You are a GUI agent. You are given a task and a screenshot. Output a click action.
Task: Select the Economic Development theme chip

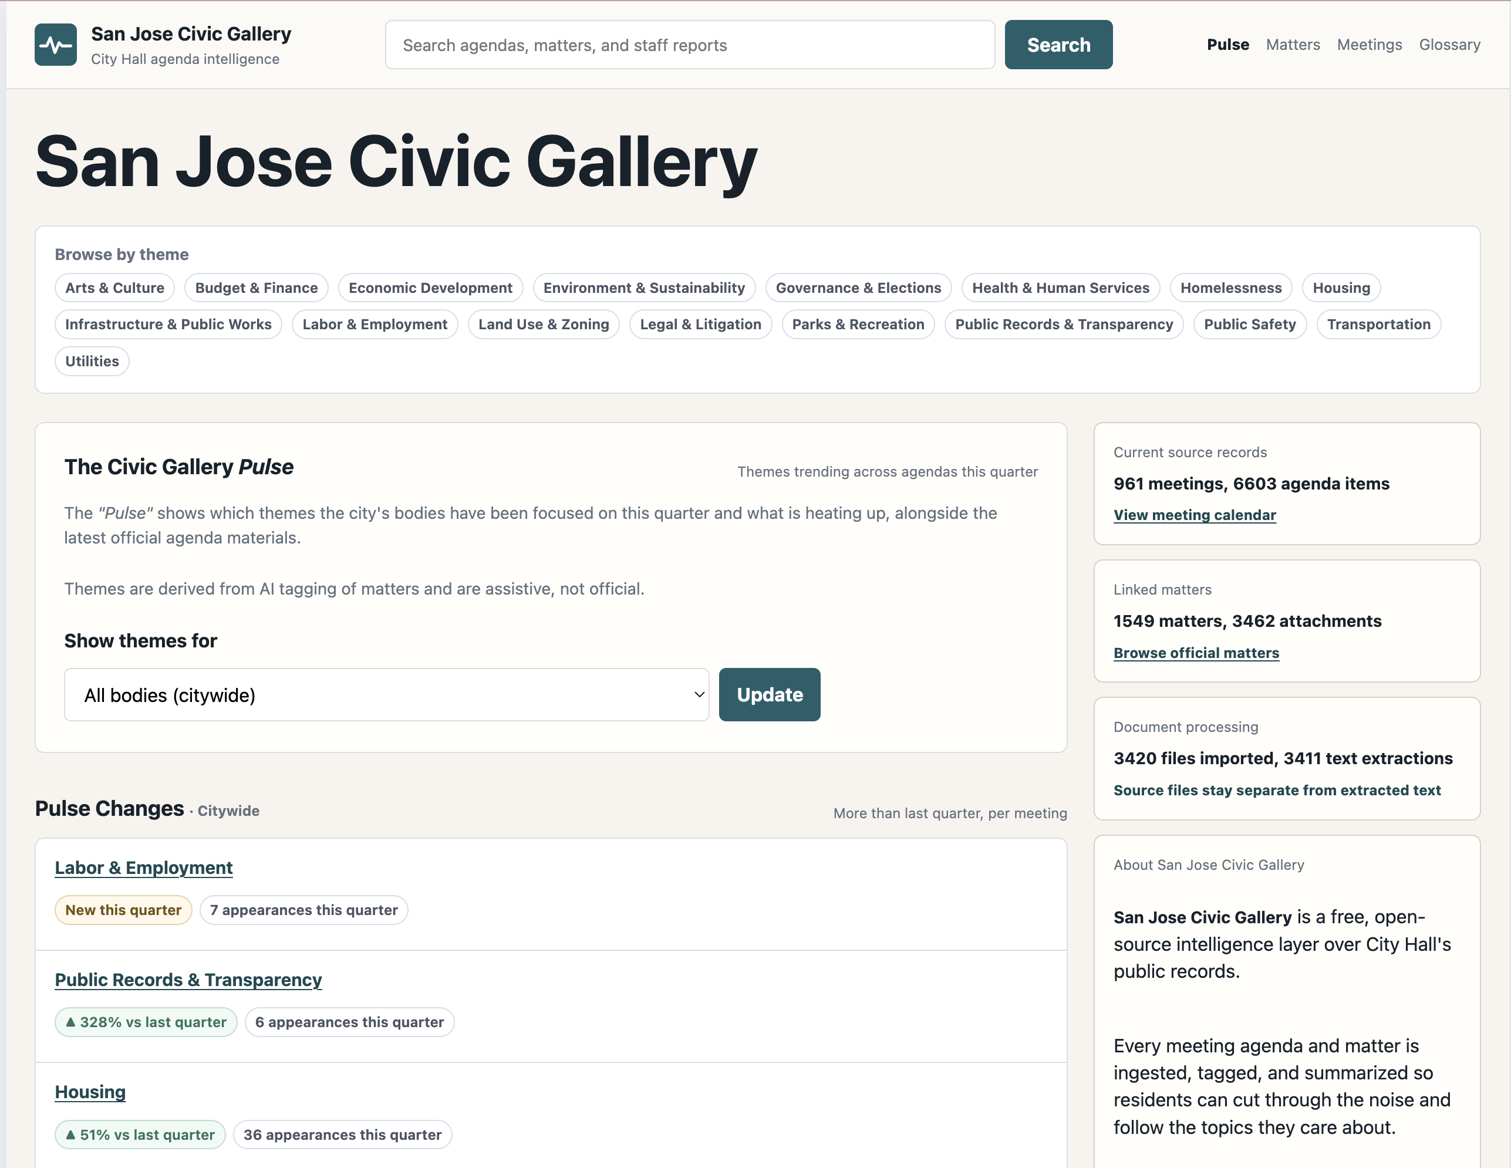(x=430, y=288)
